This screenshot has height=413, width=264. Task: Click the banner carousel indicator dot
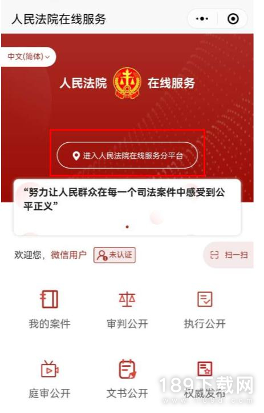coord(127,227)
